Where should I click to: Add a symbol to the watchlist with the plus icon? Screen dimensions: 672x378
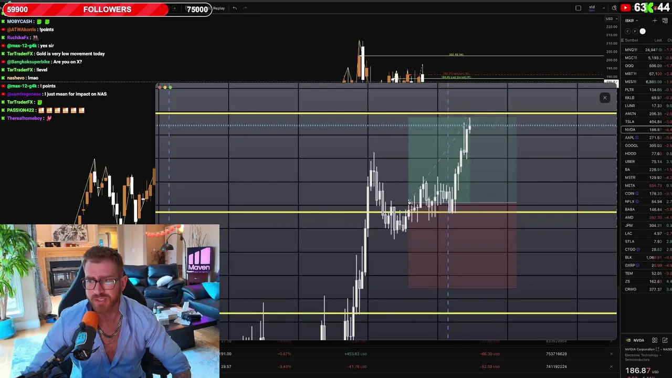point(655,20)
